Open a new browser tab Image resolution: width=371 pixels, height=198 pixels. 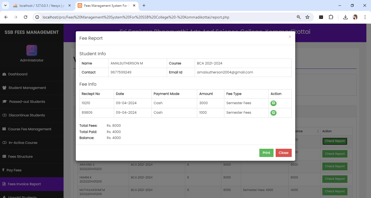click(x=144, y=5)
